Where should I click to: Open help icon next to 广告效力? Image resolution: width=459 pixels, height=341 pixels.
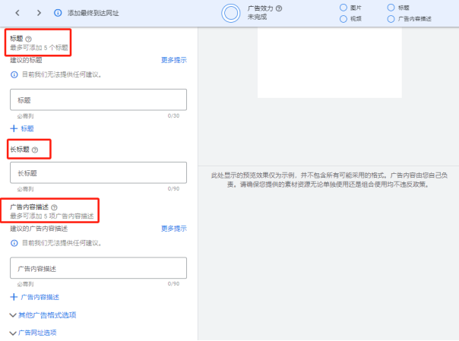click(279, 8)
